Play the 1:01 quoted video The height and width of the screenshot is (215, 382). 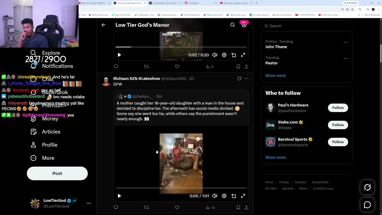[x=119, y=196]
